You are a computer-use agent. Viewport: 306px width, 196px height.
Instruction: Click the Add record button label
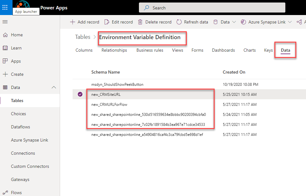88,22
